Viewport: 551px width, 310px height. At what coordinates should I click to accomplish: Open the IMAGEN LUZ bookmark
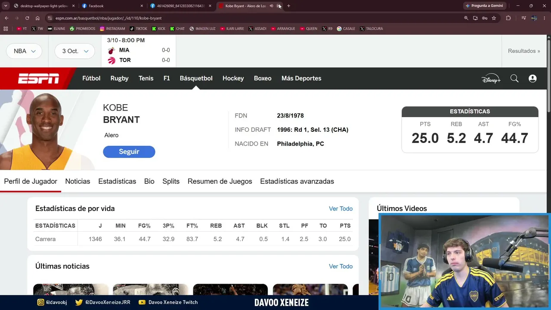[x=202, y=29]
